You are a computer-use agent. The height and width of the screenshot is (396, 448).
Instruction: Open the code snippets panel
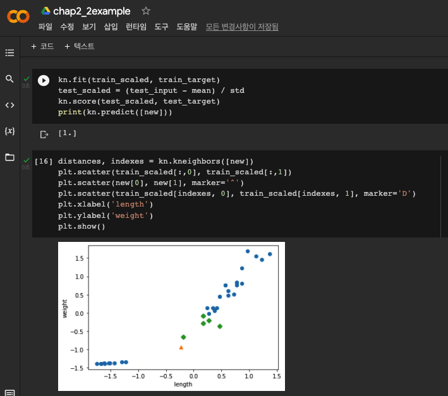coord(9,105)
